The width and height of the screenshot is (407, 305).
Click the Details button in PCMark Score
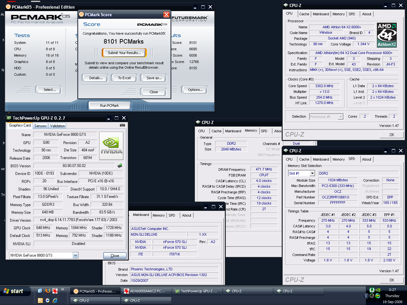[x=96, y=78]
